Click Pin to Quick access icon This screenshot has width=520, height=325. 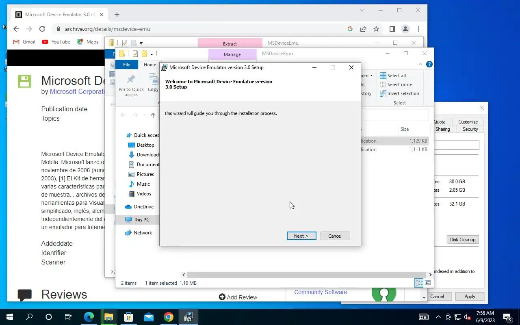tap(131, 80)
